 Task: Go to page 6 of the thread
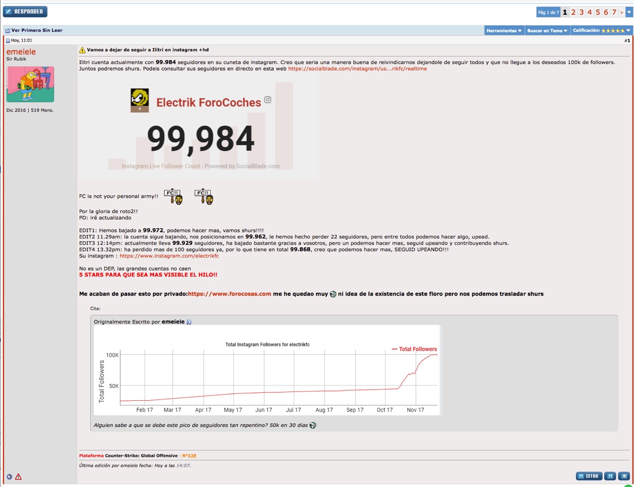click(x=606, y=12)
